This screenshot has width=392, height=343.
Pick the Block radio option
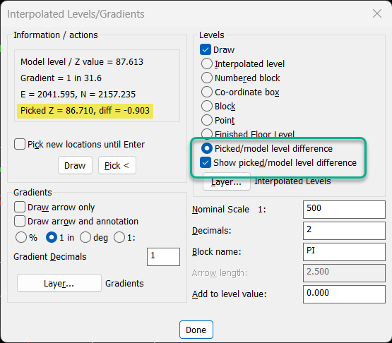pyautogui.click(x=207, y=106)
